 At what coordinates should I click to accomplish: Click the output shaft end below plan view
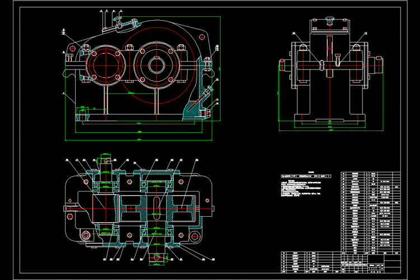[x=157, y=256]
